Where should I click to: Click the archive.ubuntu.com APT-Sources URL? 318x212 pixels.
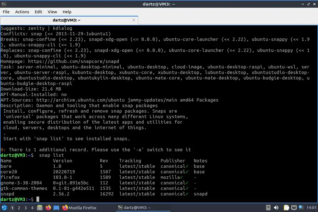(80, 100)
